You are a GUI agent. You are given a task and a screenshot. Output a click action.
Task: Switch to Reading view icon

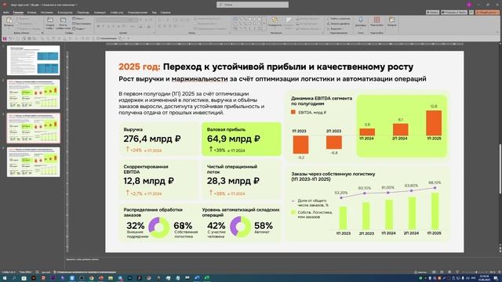tap(449, 272)
